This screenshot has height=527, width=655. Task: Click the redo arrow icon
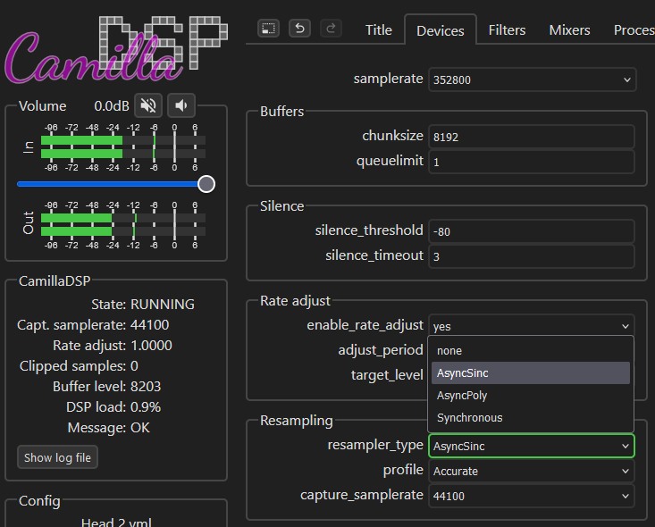(x=331, y=29)
